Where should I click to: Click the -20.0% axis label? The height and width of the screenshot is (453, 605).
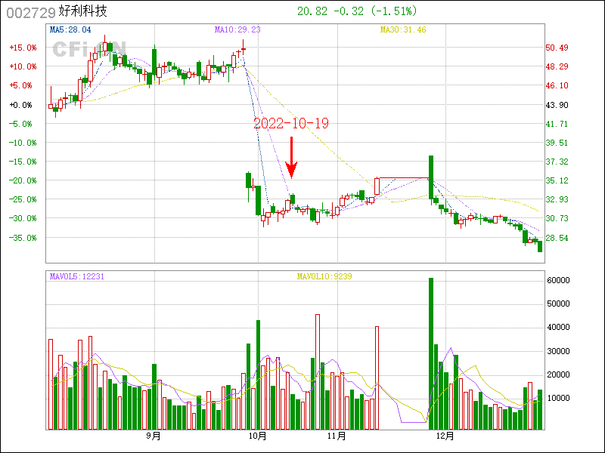click(23, 180)
